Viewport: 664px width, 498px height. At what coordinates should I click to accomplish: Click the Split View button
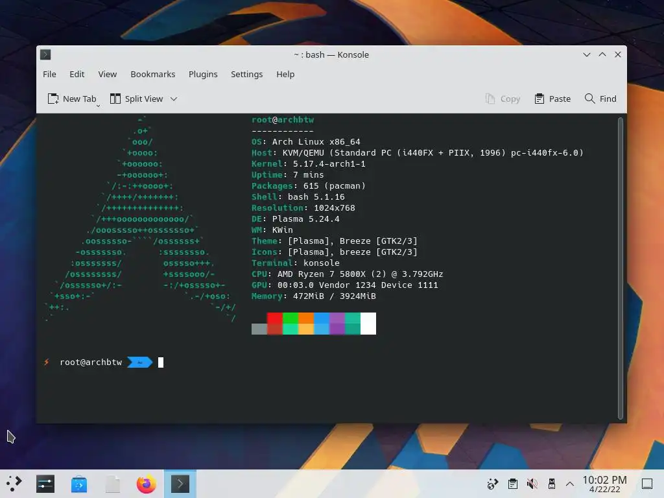pyautogui.click(x=136, y=99)
